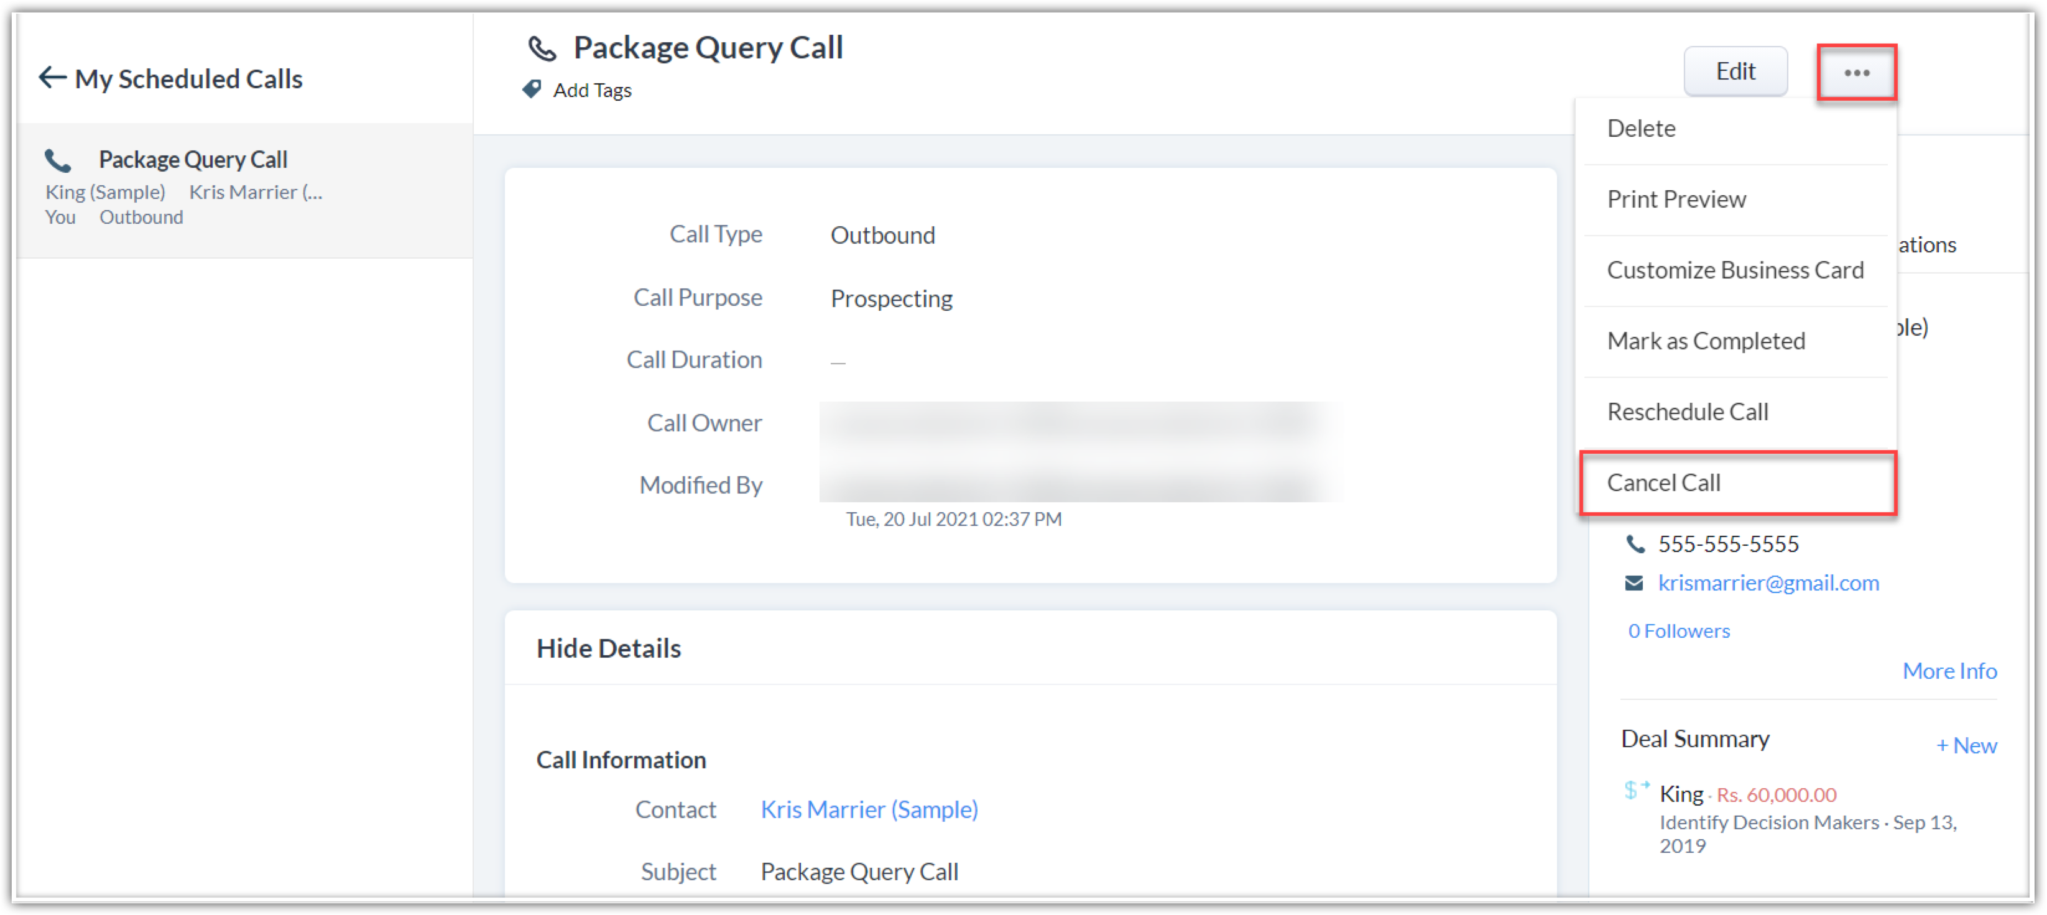Click the phone icon beside Package Query Call title
Screen dimensions: 2047x915
[543, 48]
